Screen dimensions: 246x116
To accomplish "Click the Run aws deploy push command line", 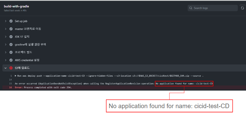I will (110, 76).
